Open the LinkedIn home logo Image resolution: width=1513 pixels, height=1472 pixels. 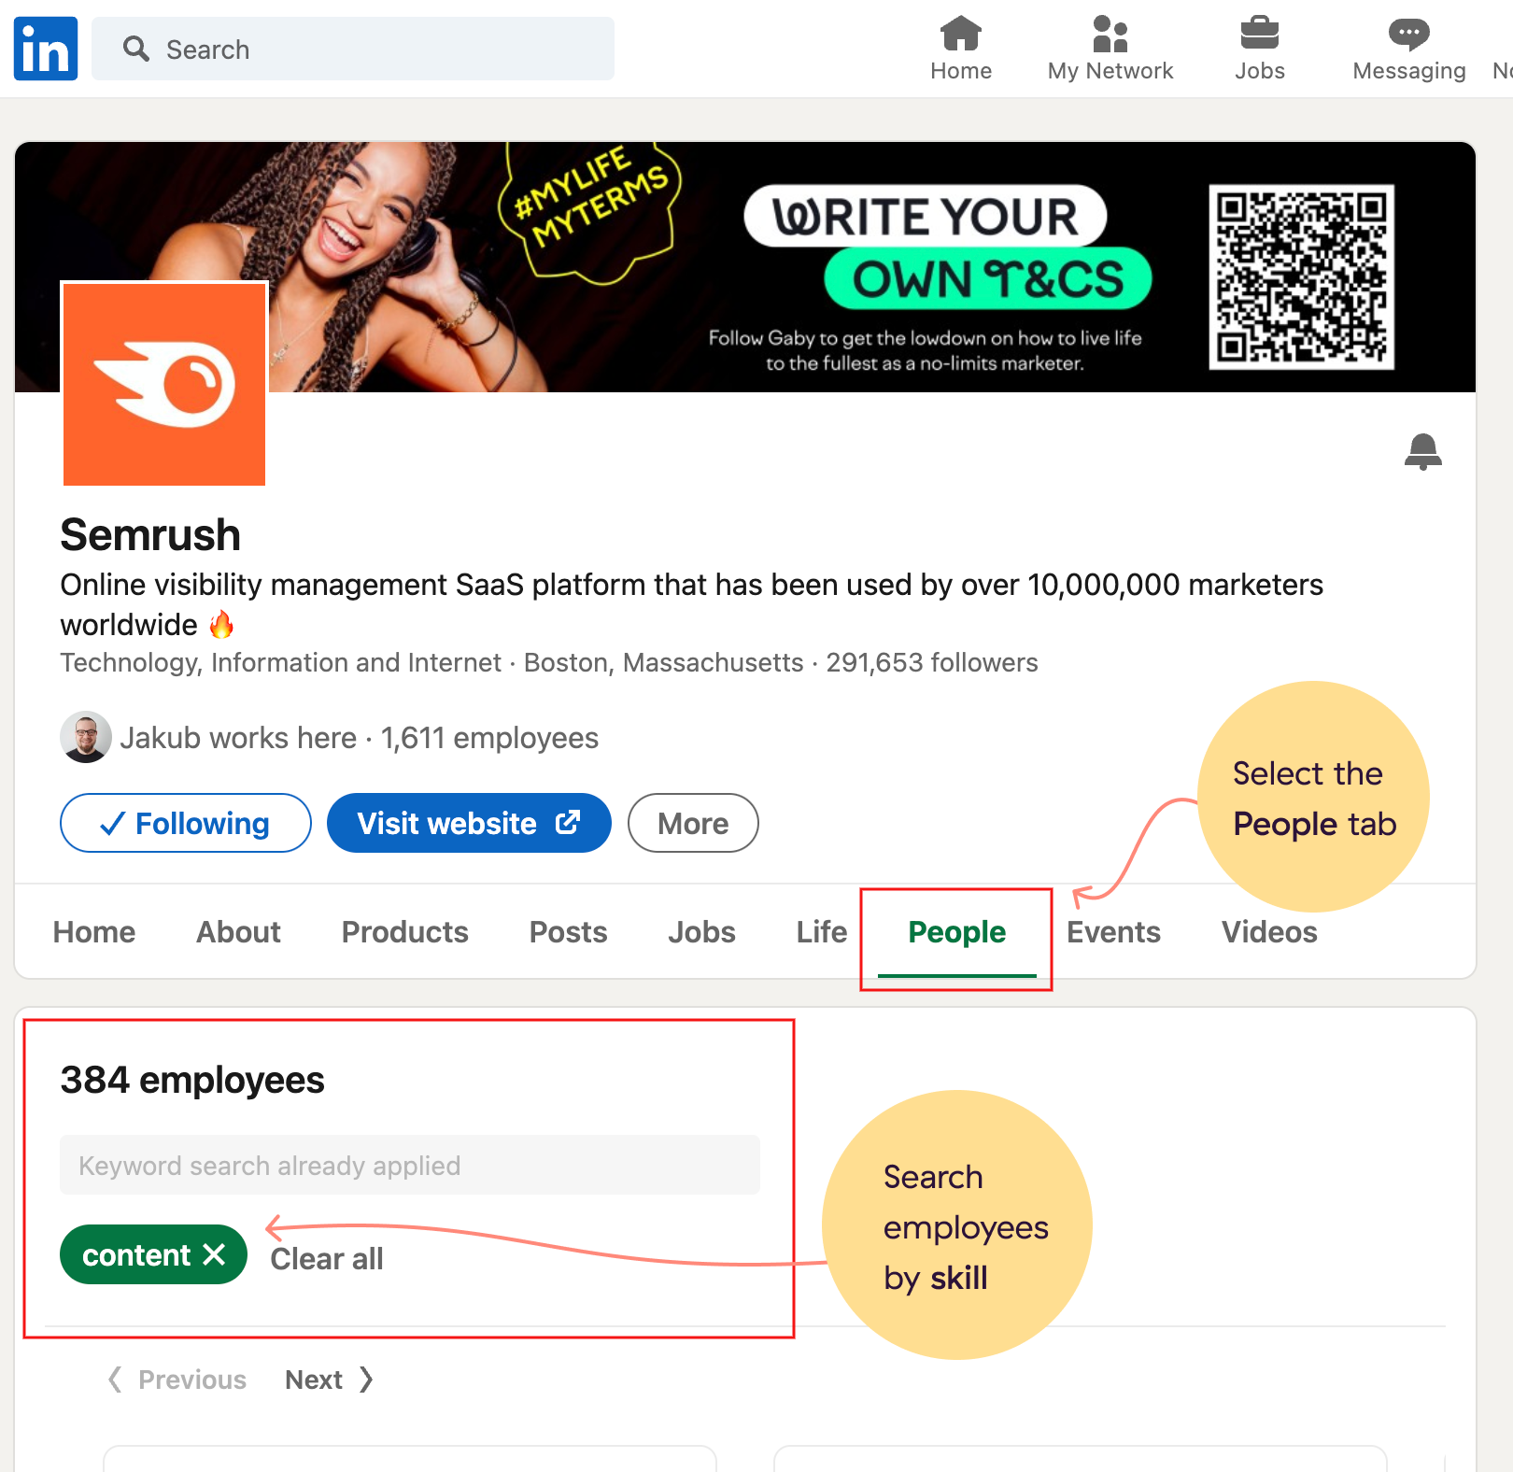(x=46, y=49)
